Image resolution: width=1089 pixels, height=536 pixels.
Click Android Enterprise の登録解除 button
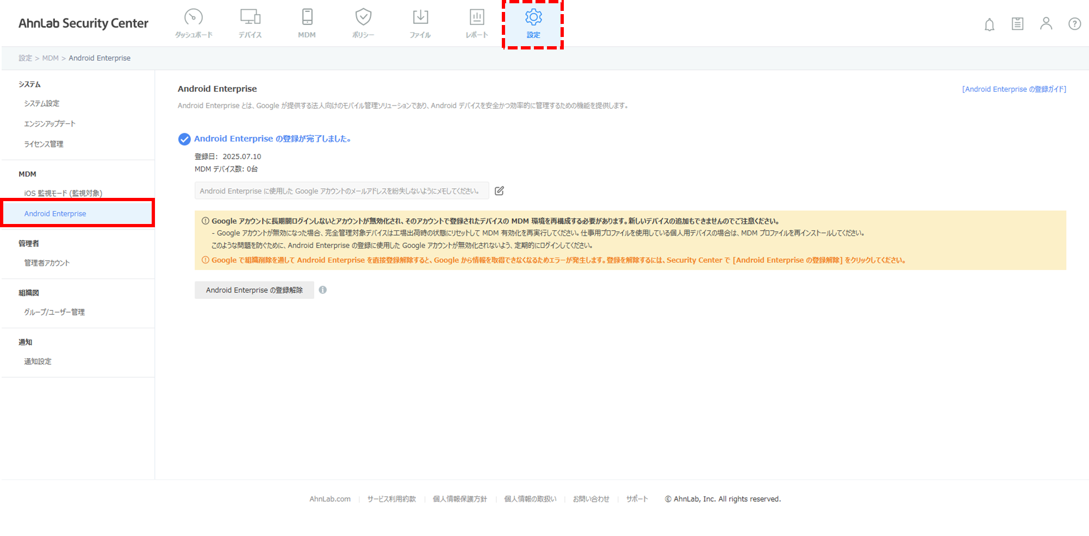click(x=254, y=290)
